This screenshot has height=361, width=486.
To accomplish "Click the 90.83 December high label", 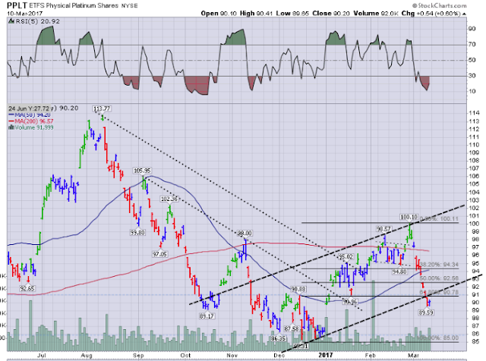I will click(298, 289).
